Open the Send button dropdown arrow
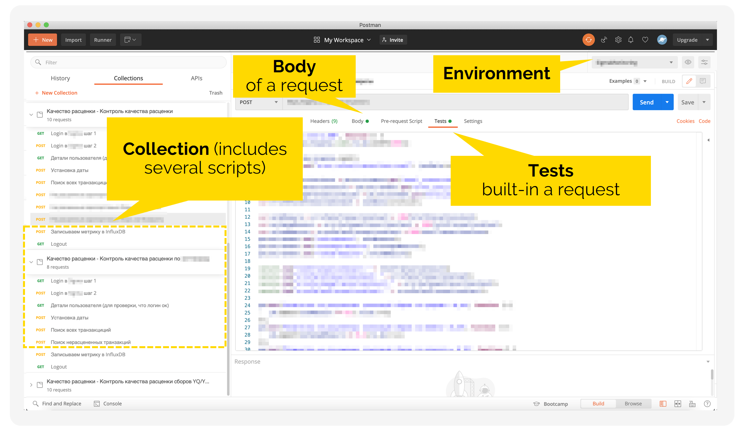 tap(667, 102)
